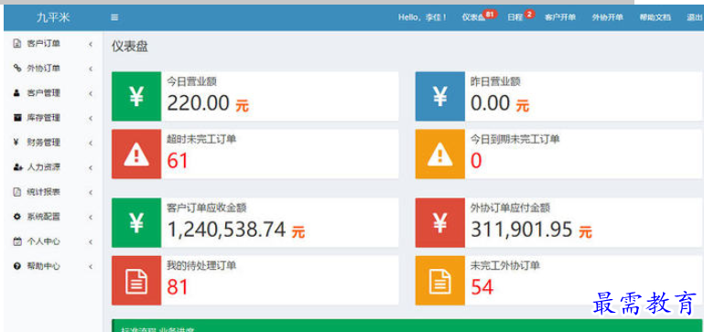Click the 311,901.95 应付金额 value
704x332 pixels.
522,230
